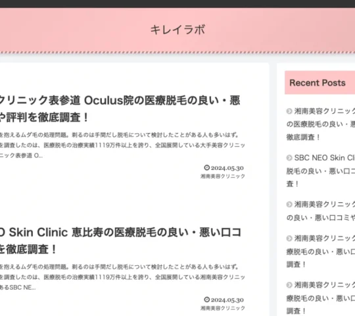Image resolution: width=355 pixels, height=316 pixels.
Task: Select 湘南美容クリニック category under the 恵比寿 post
Action: (223, 308)
